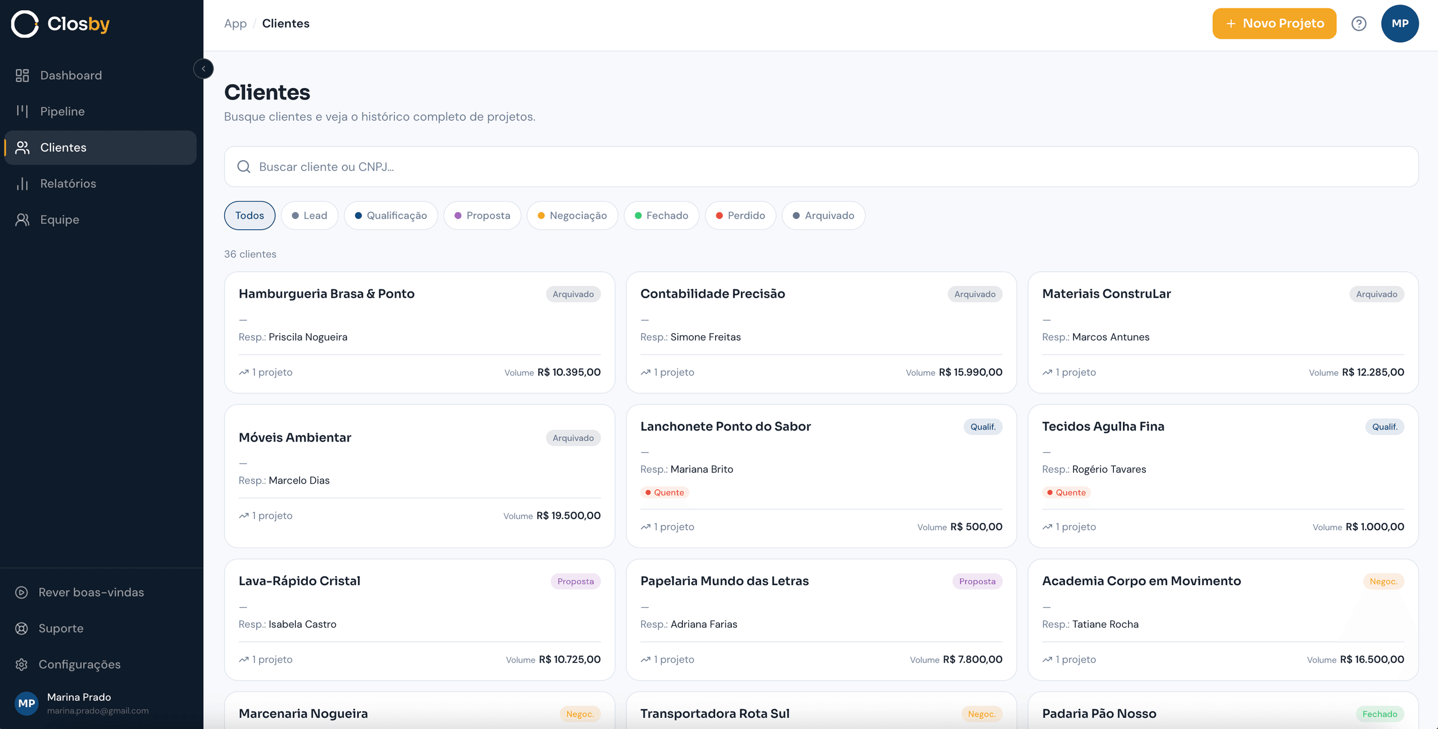Open Dashboard grid icon in sidebar
Screen dimensions: 1438x729
click(22, 75)
